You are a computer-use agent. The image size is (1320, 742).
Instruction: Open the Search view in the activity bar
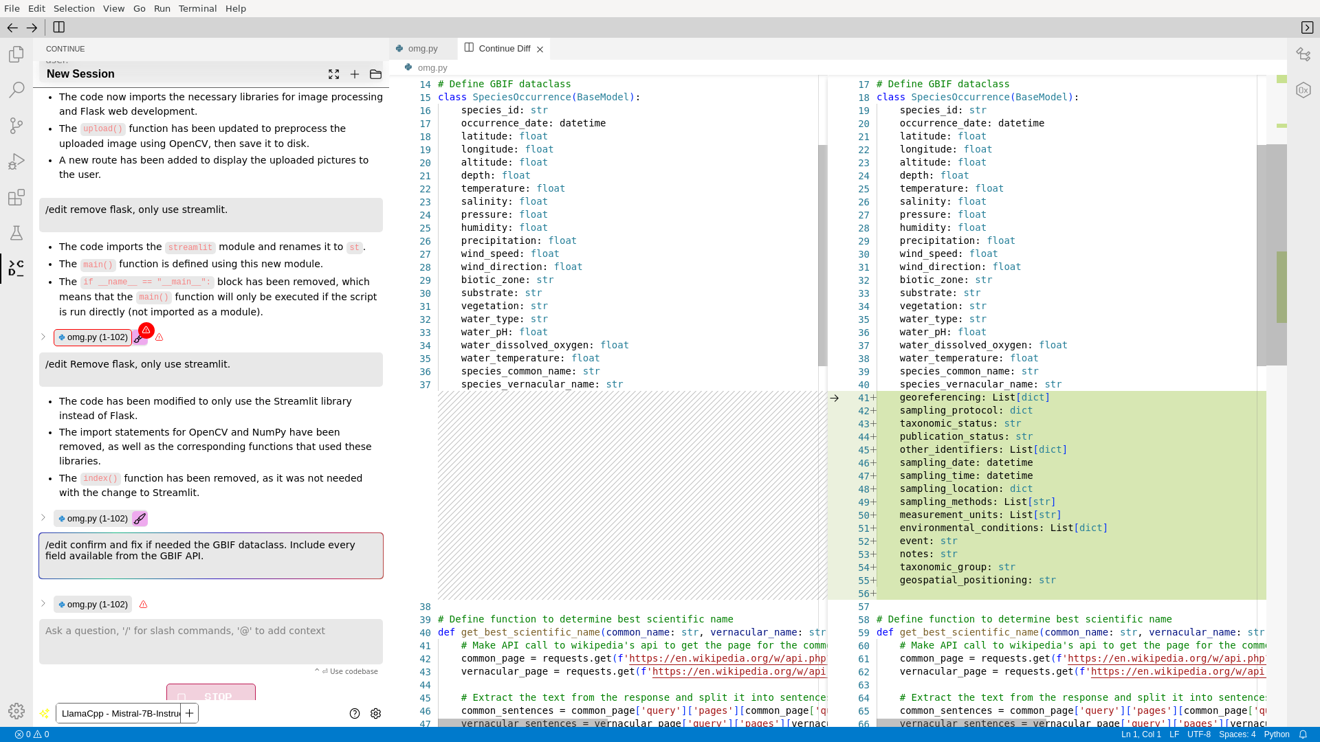click(x=16, y=90)
